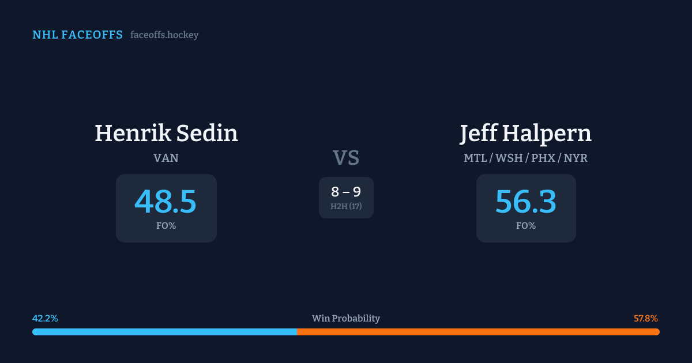This screenshot has height=363, width=692.
Task: Click FO% label under Sedin's 48.5
Action: click(166, 226)
